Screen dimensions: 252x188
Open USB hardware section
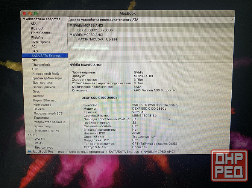(x=35, y=69)
